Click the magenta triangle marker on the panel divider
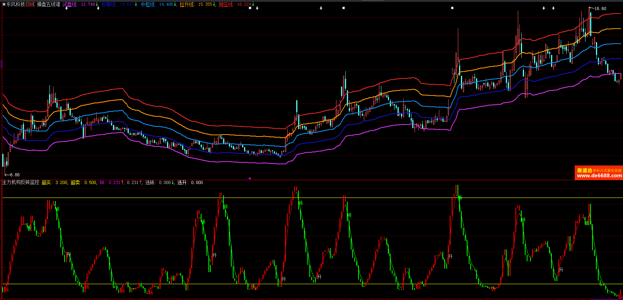The width and height of the screenshot is (623, 300). pos(249,178)
